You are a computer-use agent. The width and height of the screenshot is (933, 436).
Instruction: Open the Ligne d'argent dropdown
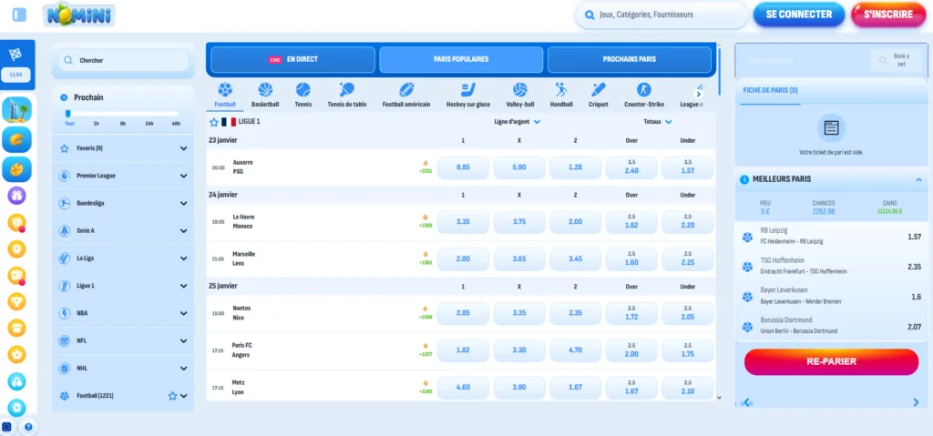click(518, 121)
